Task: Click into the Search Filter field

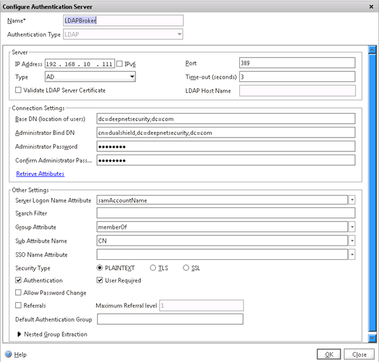Action: coord(225,214)
